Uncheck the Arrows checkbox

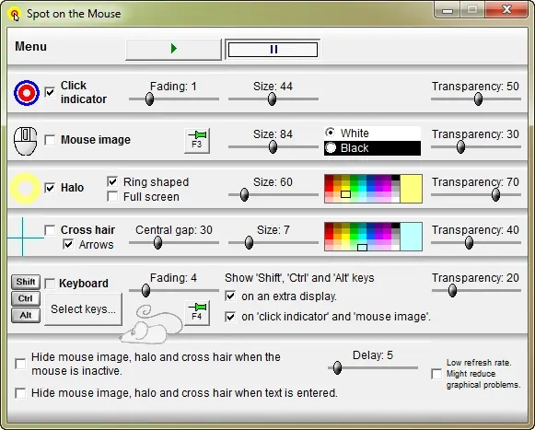click(68, 244)
